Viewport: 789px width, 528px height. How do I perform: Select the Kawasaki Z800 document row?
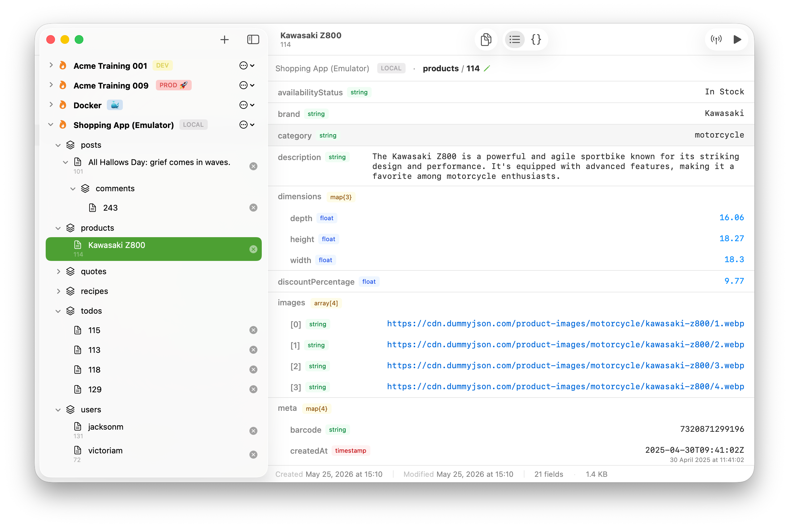coord(154,249)
